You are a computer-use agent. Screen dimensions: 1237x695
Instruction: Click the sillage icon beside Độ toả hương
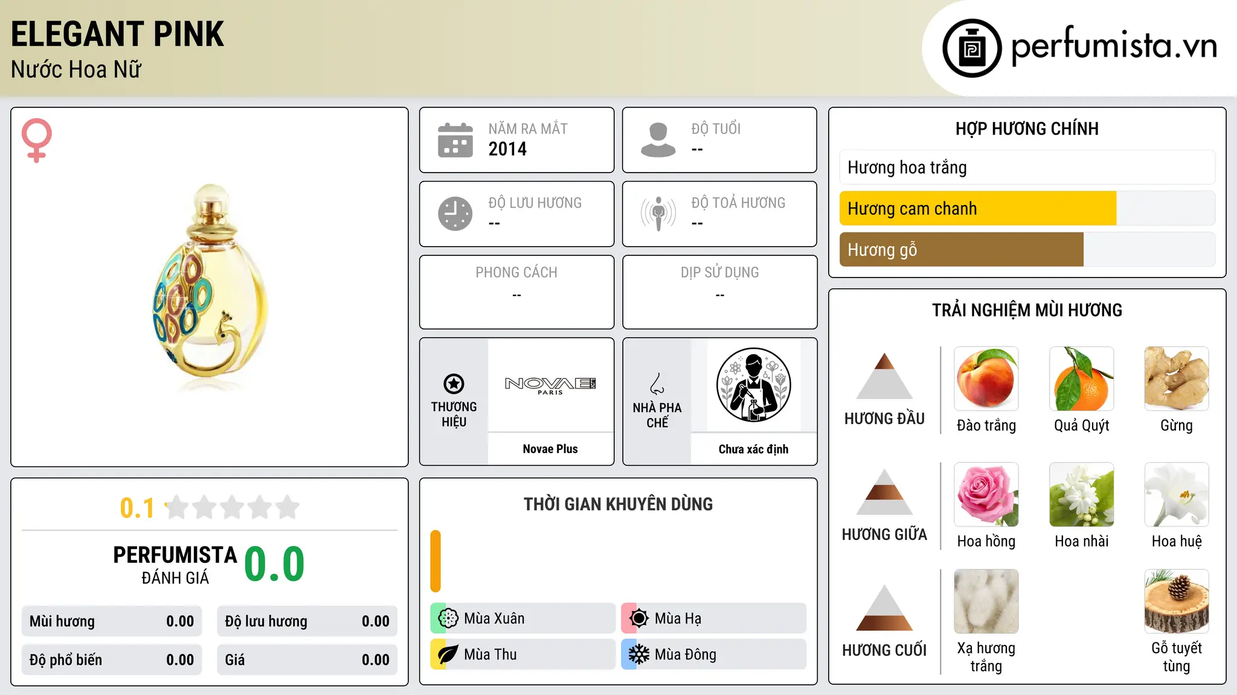[x=658, y=214]
